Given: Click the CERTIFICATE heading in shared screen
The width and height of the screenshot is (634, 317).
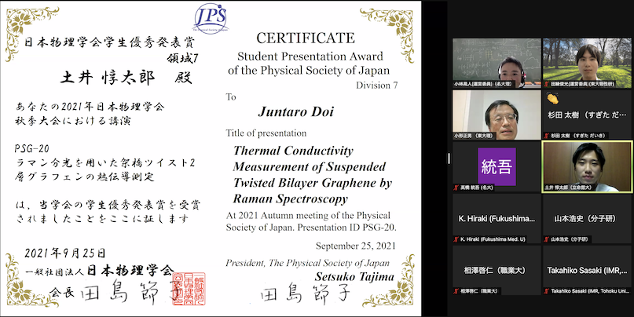Looking at the screenshot, I should [x=306, y=38].
